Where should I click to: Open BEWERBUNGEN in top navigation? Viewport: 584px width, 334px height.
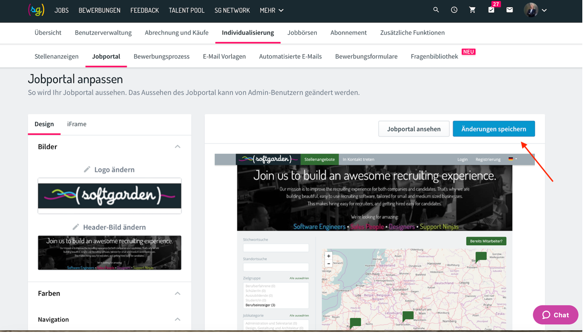pos(100,11)
